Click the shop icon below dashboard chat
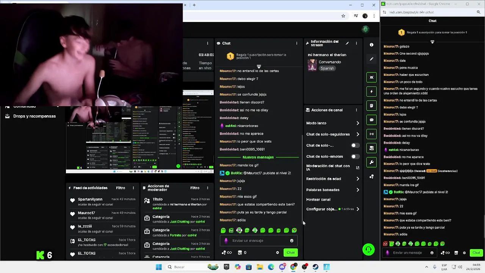This screenshot has width=485, height=273. point(239,253)
